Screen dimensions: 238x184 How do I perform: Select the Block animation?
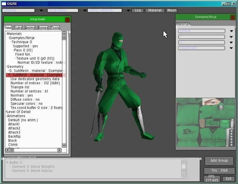12,141
